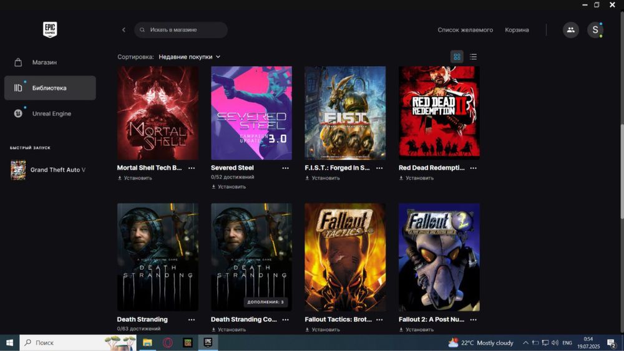The image size is (624, 351).
Task: Switch the ENG input language
Action: (567, 343)
